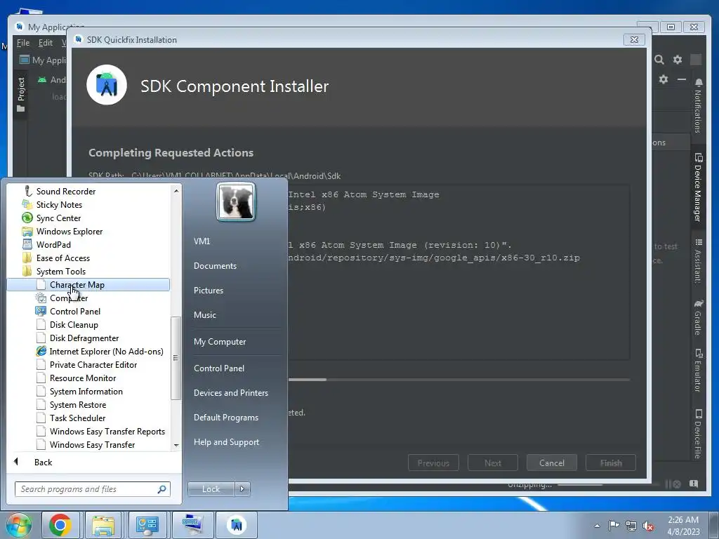The height and width of the screenshot is (539, 719).
Task: Open Android Studio File menu
Action: [x=23, y=43]
